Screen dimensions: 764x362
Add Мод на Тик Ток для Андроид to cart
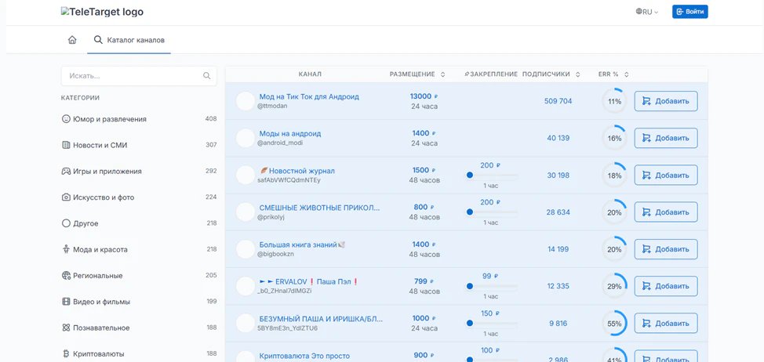(666, 101)
